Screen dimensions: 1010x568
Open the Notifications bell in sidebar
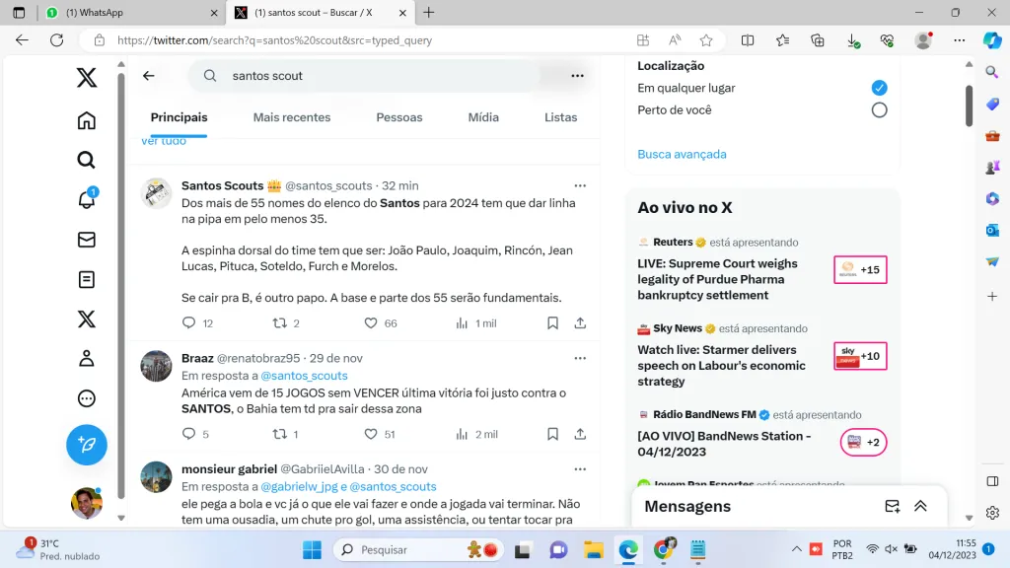pos(87,200)
